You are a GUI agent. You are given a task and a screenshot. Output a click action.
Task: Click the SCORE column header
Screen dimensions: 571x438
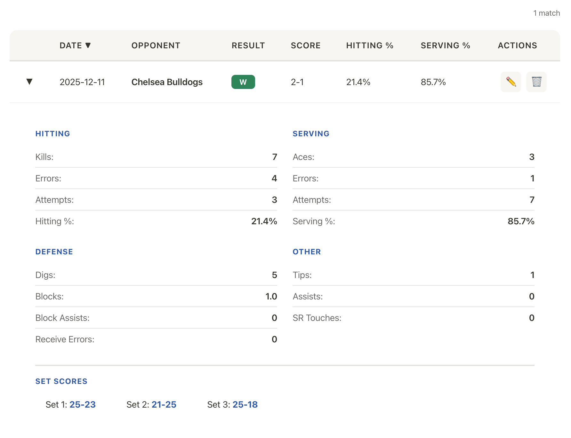306,45
